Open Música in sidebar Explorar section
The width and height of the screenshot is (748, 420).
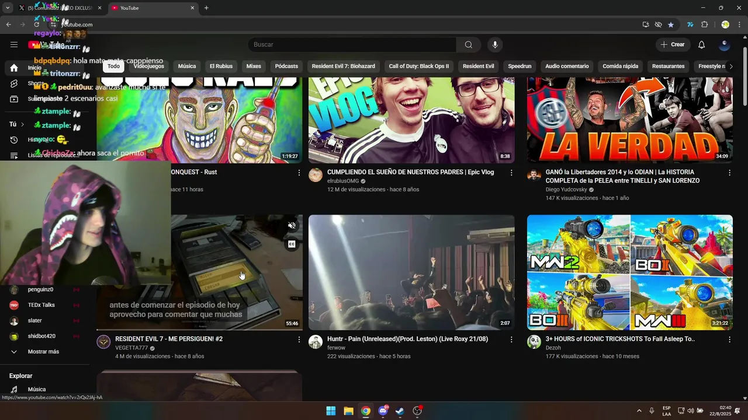click(x=37, y=390)
